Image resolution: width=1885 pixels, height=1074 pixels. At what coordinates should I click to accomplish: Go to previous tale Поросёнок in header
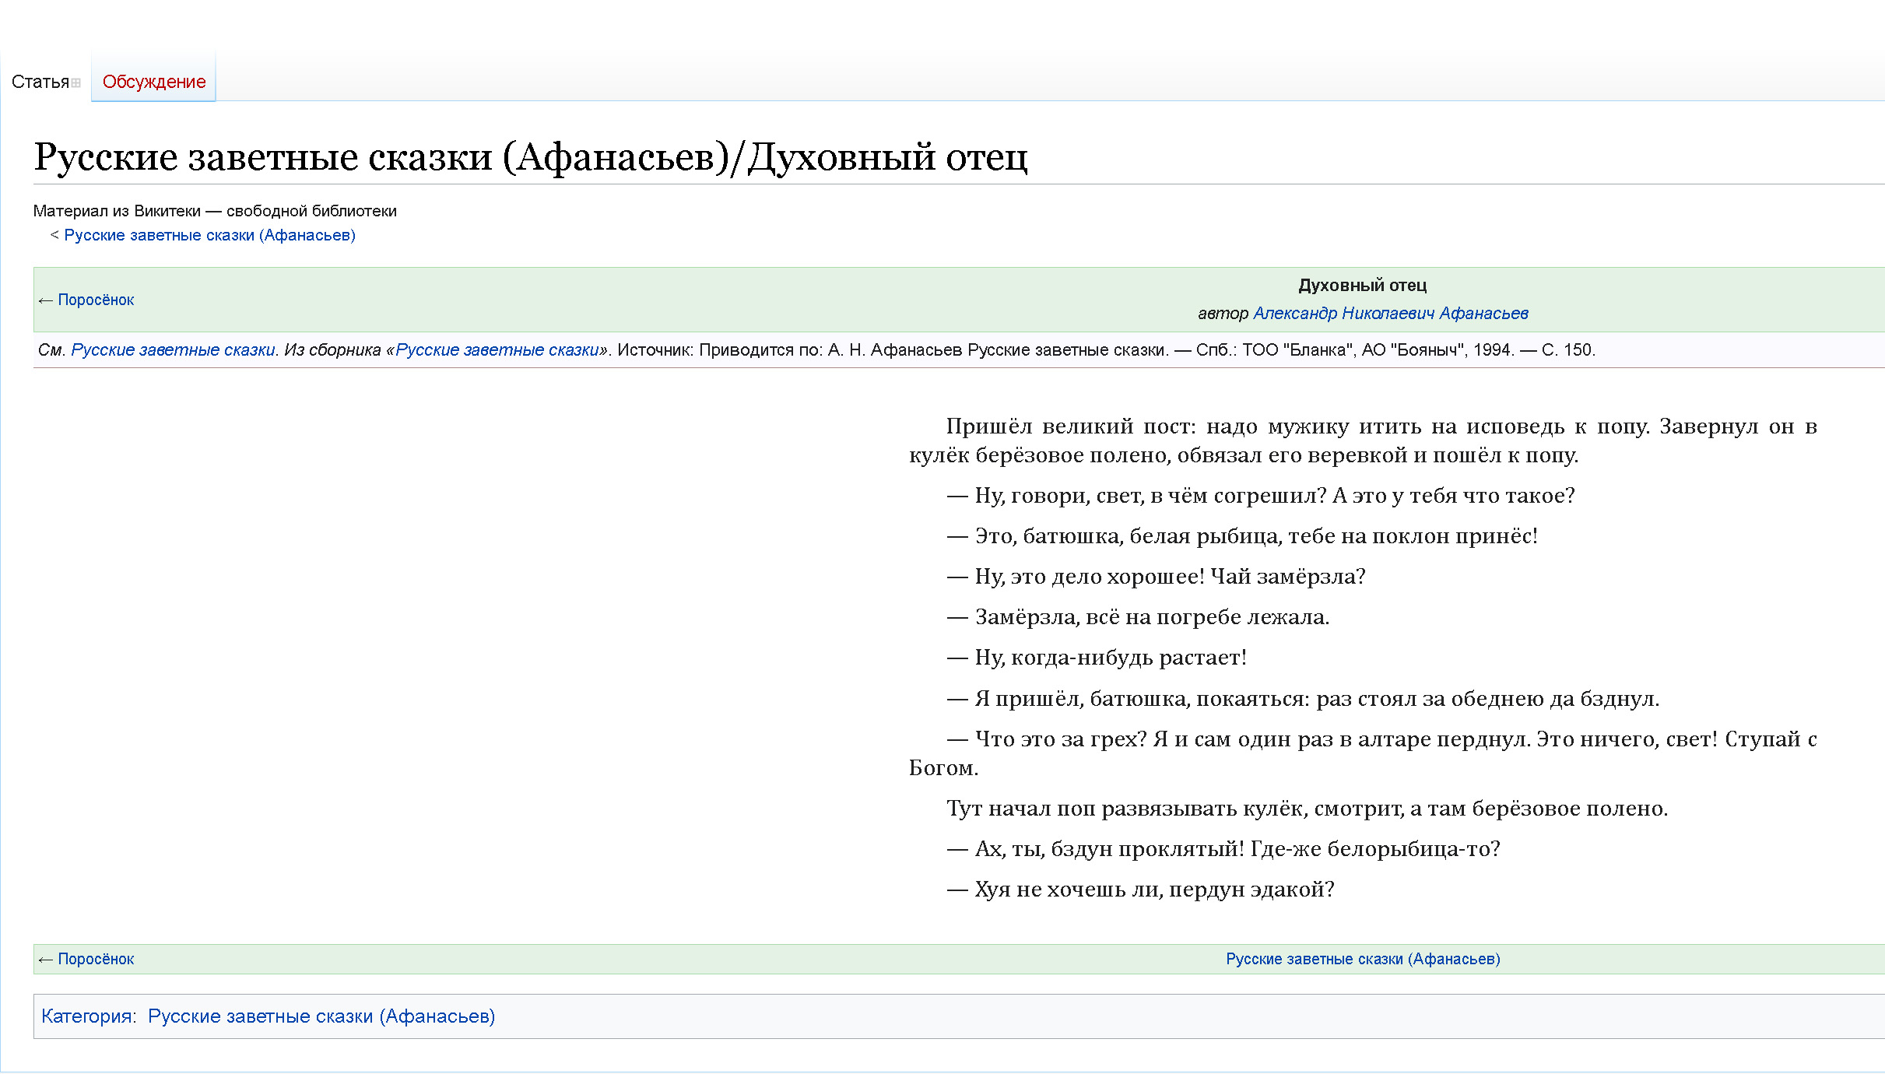tap(96, 300)
